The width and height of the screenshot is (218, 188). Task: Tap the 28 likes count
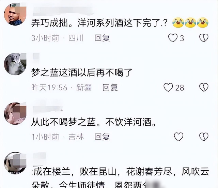point(180,88)
